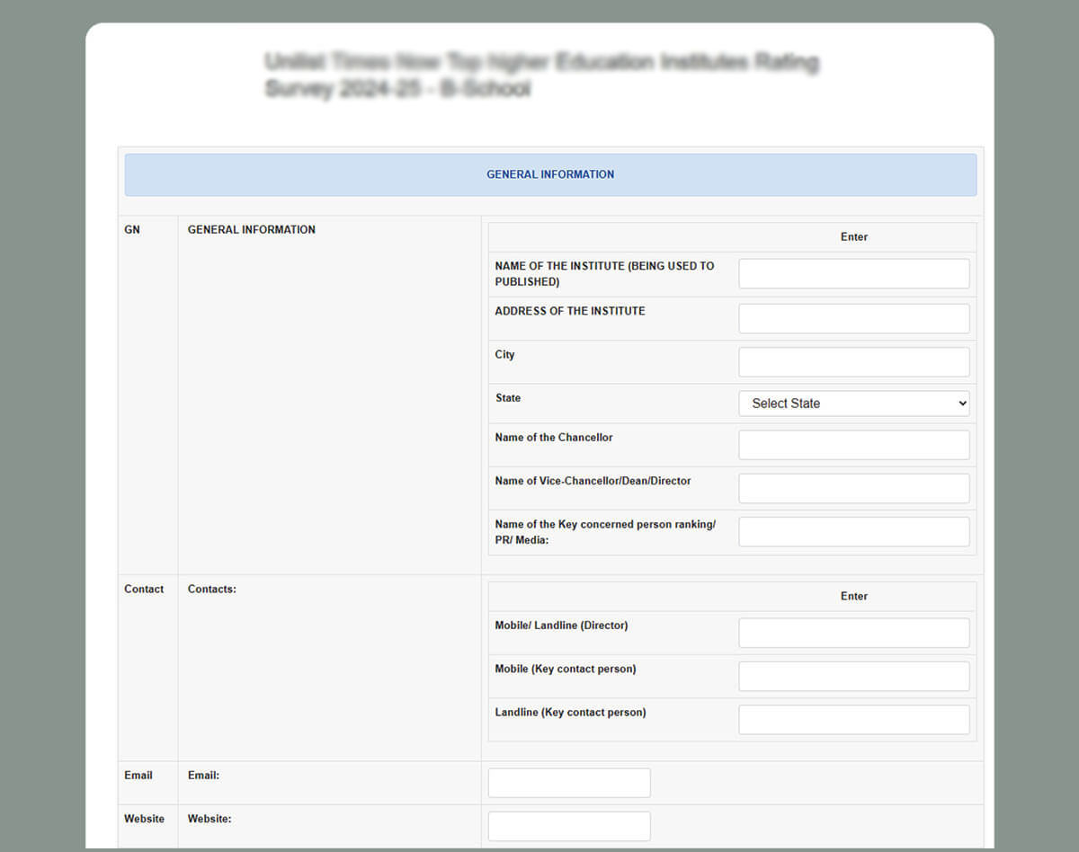The image size is (1079, 852).
Task: Click the GN section code cell
Action: [x=132, y=230]
